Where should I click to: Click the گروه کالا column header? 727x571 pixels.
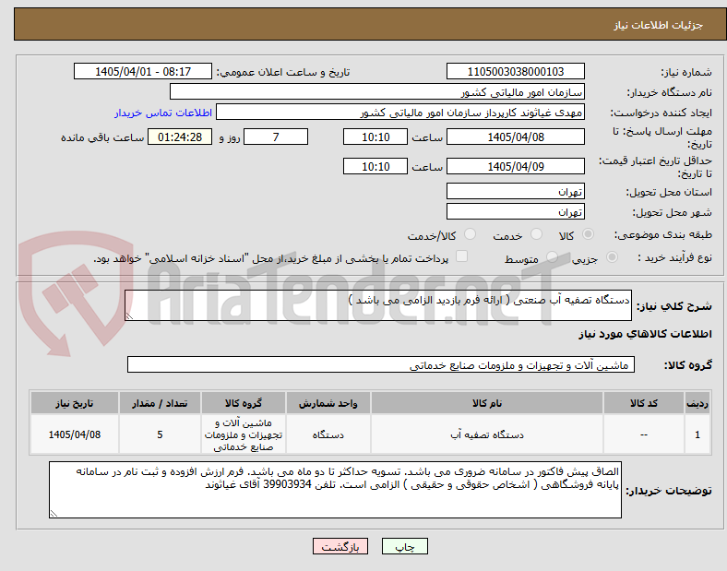coord(244,403)
